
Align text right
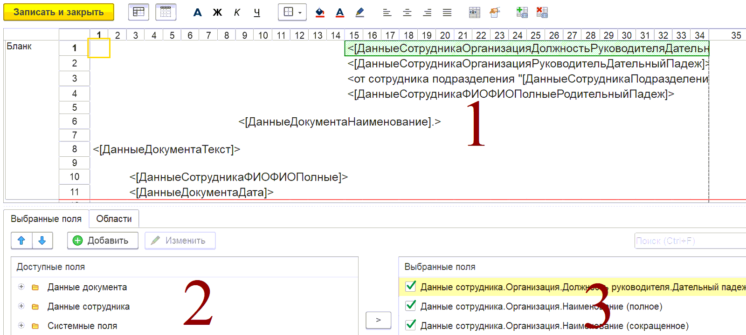coord(427,13)
